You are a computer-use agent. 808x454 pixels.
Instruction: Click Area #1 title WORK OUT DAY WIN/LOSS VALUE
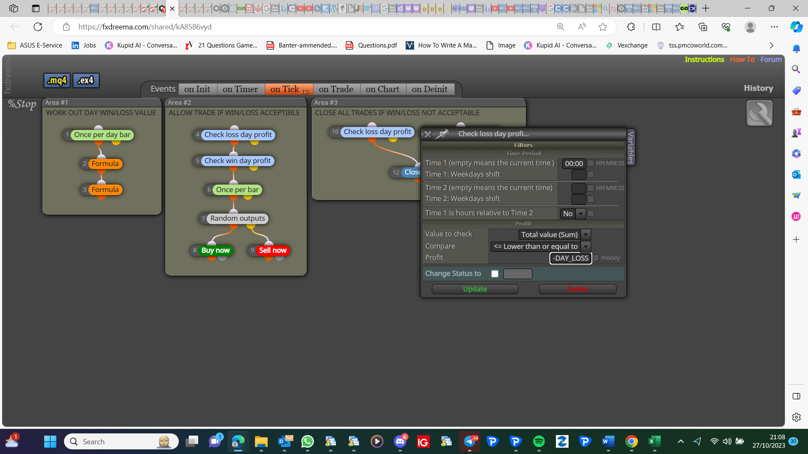[101, 113]
